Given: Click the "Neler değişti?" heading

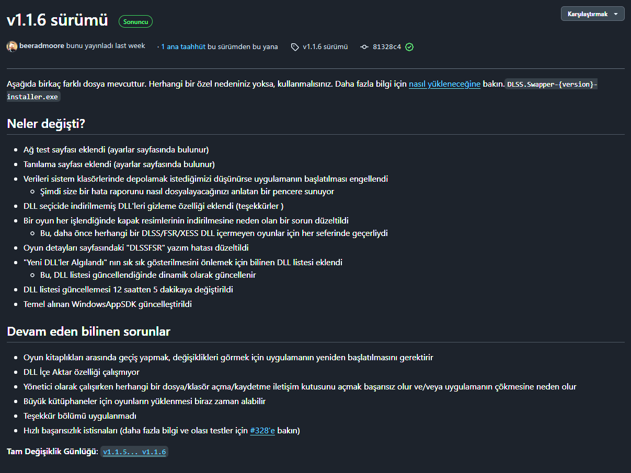Looking at the screenshot, I should (46, 124).
